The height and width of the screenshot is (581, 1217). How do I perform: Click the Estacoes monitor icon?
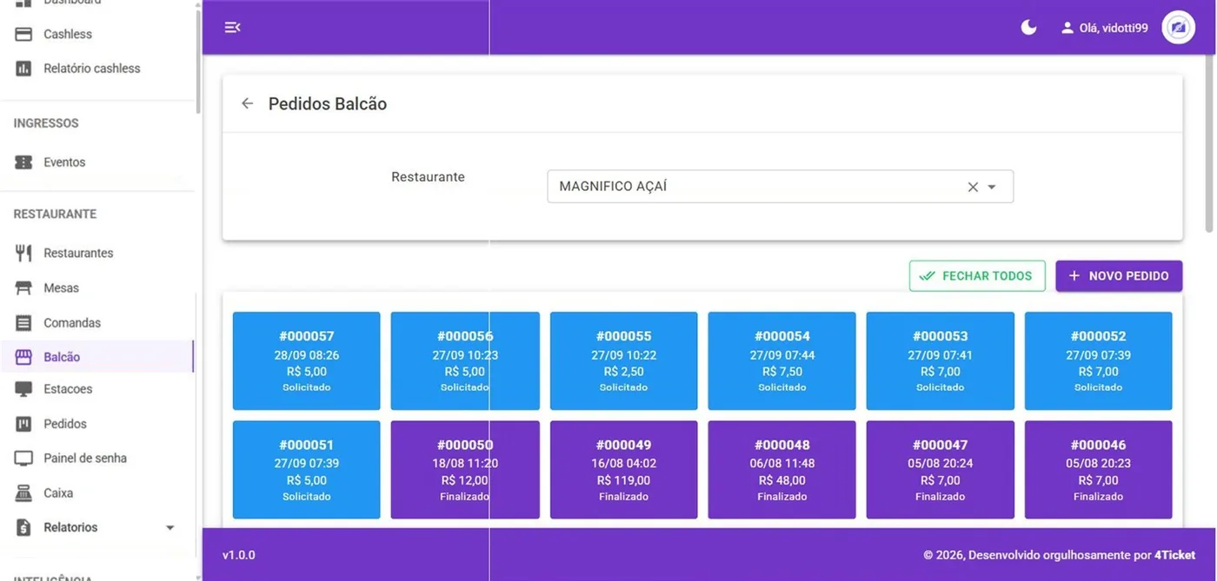click(24, 389)
